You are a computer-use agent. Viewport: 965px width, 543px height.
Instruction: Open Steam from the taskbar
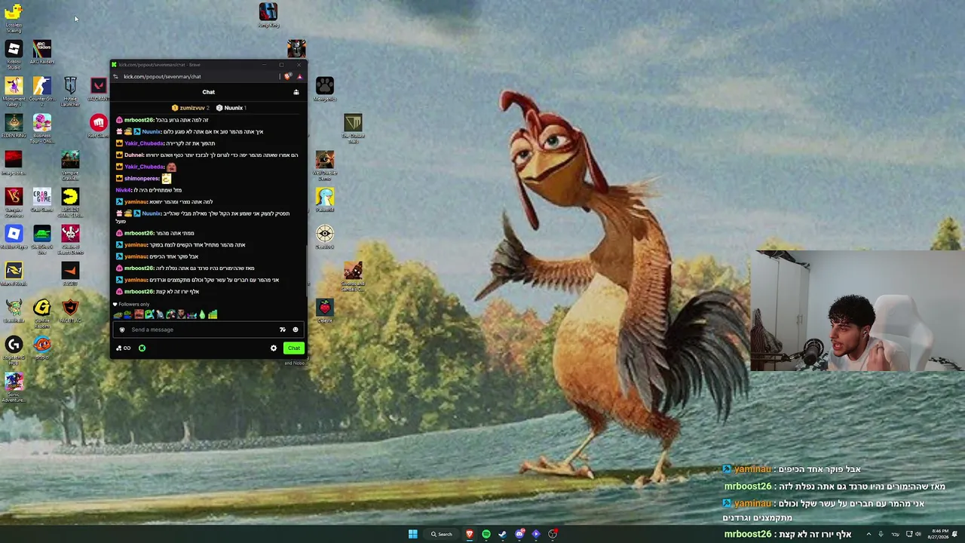pyautogui.click(x=503, y=534)
